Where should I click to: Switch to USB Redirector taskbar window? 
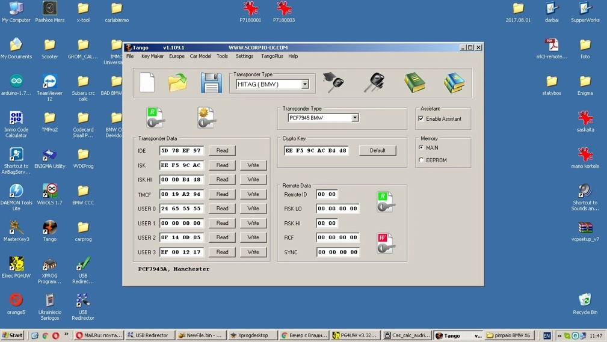pos(149,335)
